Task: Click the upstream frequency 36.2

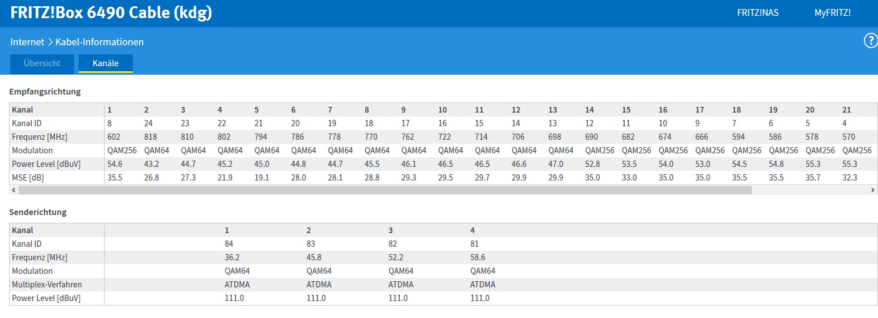Action: (x=232, y=257)
